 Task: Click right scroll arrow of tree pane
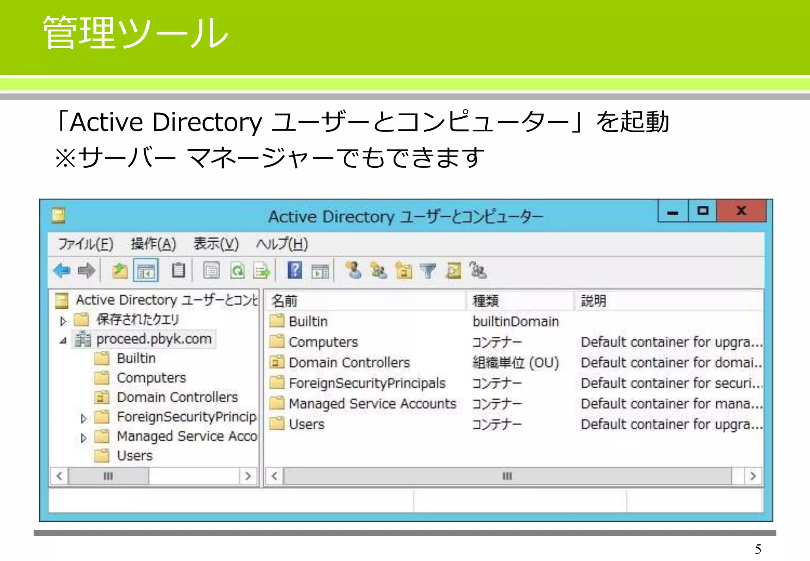click(x=248, y=476)
